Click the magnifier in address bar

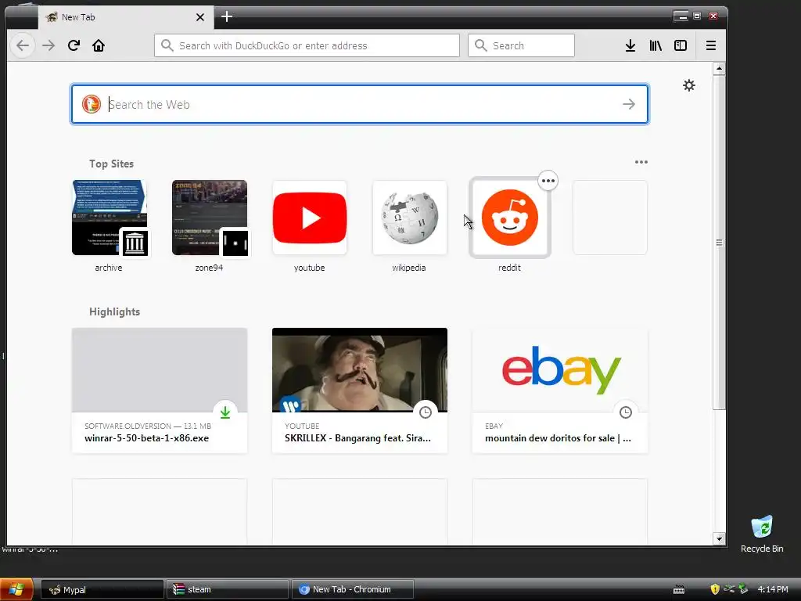pos(167,45)
